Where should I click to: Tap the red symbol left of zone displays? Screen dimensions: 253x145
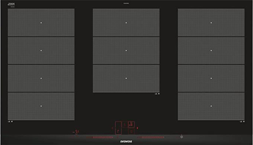113,128
